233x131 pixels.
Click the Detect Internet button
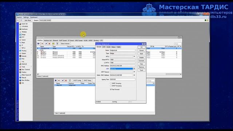(65, 44)
